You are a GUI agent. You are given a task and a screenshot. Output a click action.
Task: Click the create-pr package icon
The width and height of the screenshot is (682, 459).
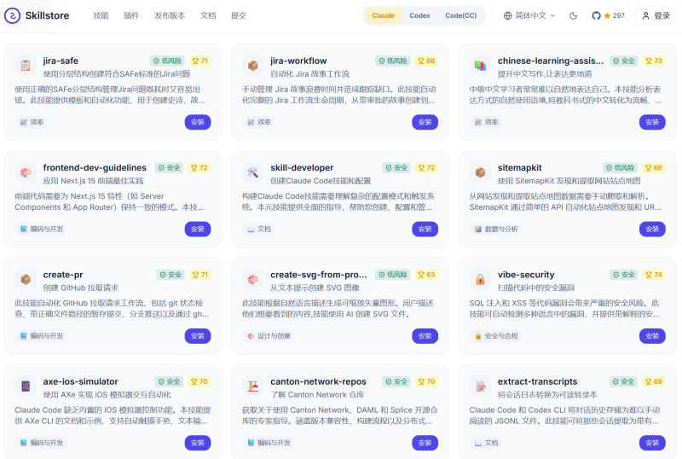[26, 279]
